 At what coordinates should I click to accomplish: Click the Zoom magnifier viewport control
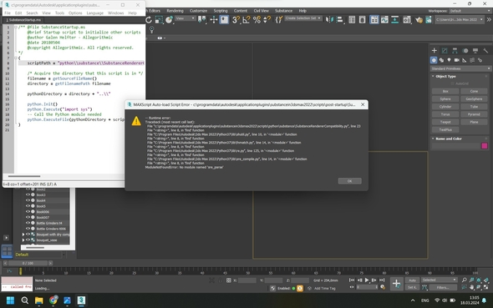[465, 280]
